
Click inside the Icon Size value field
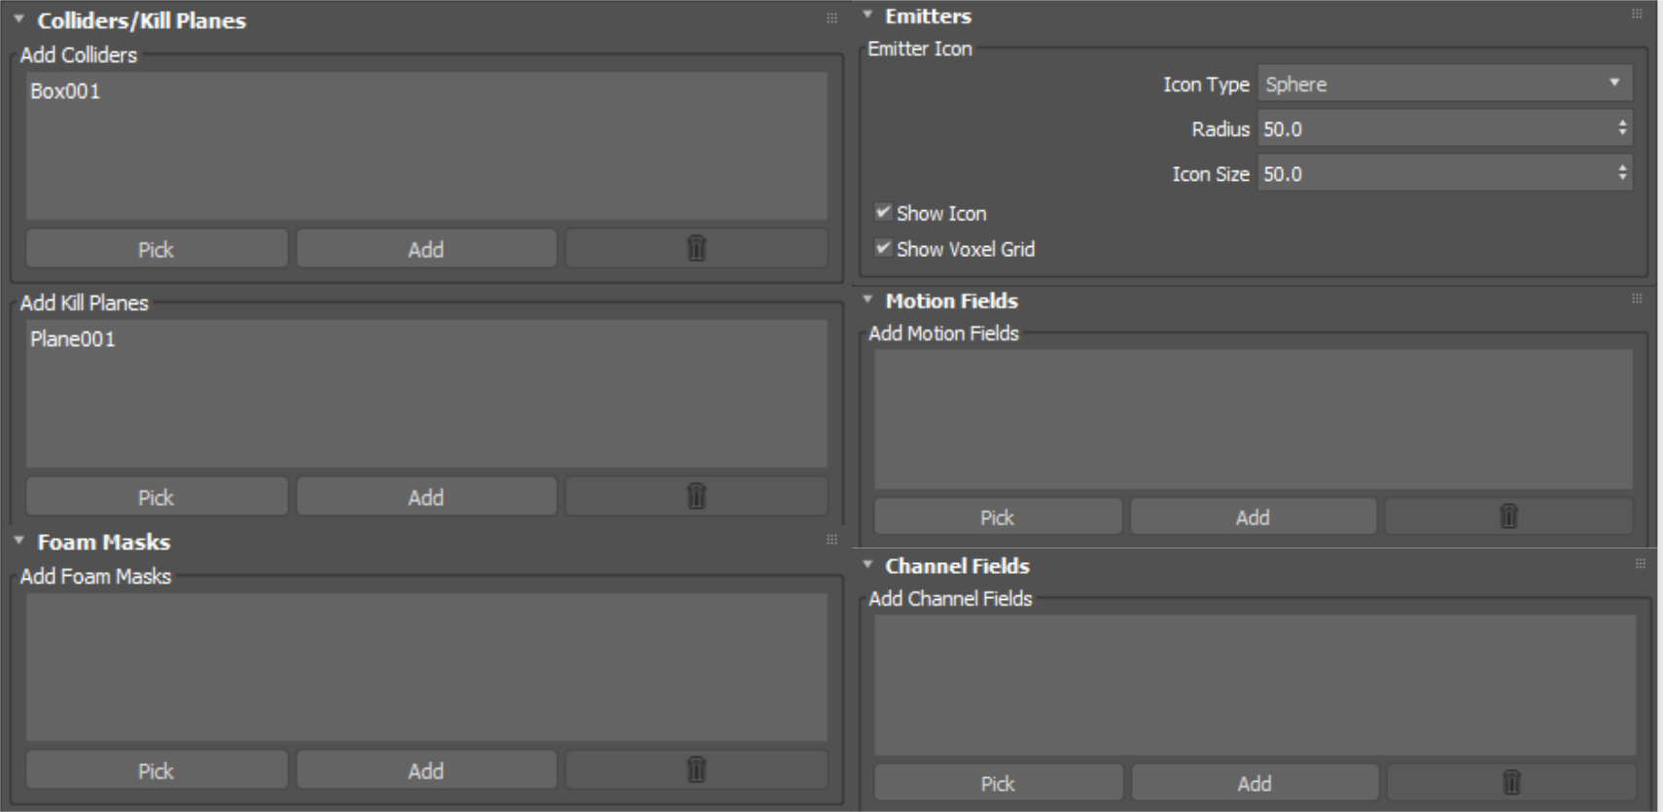[1430, 174]
